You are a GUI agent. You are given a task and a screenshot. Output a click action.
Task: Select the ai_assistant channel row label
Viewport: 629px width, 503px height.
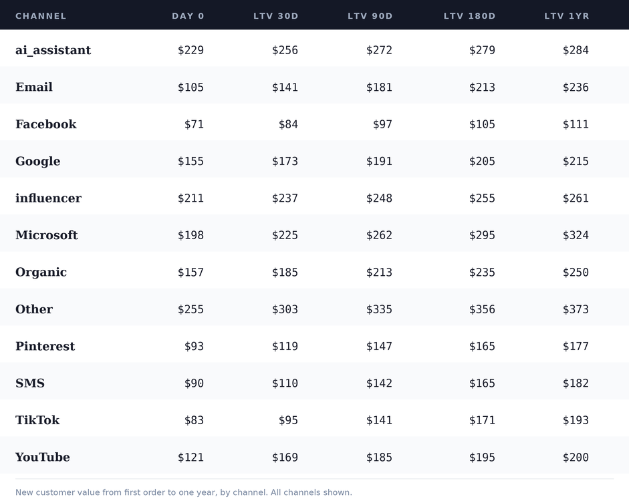(53, 50)
